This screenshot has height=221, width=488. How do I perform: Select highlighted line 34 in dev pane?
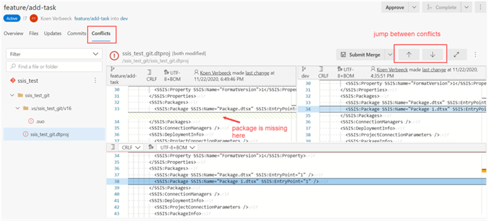[393, 109]
